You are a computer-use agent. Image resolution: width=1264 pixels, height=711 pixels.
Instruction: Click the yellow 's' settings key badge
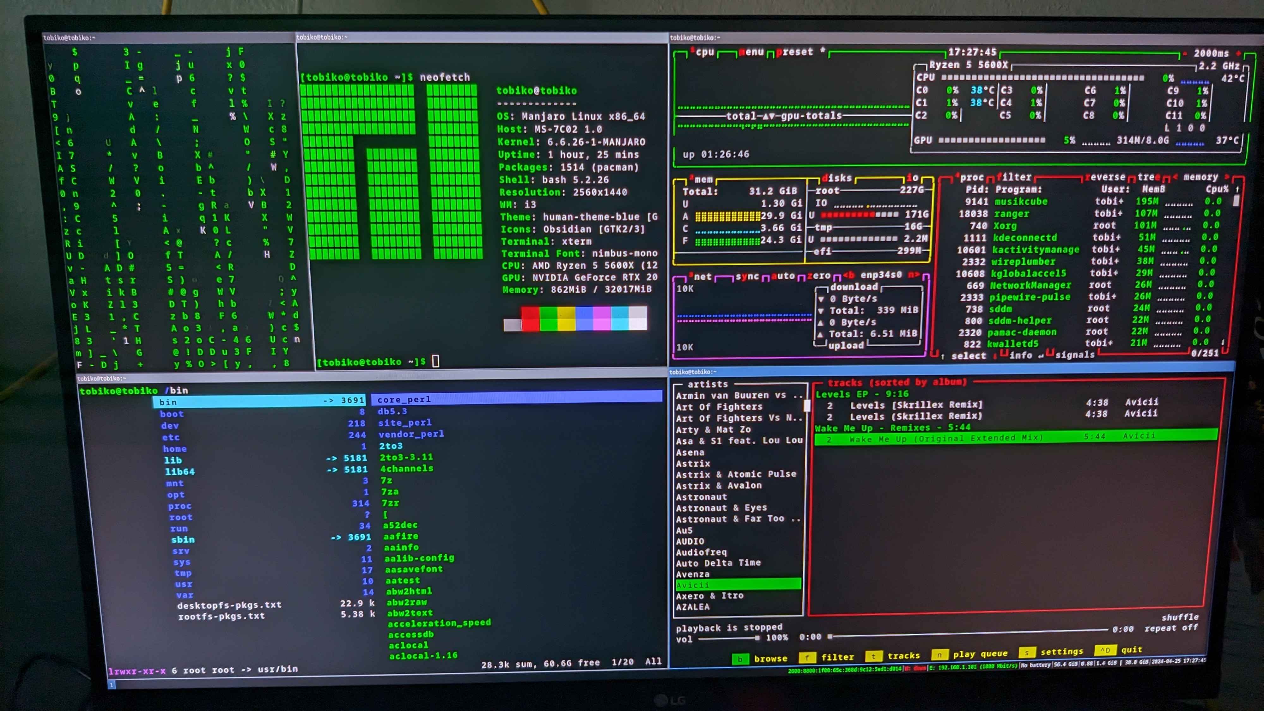pyautogui.click(x=1027, y=652)
